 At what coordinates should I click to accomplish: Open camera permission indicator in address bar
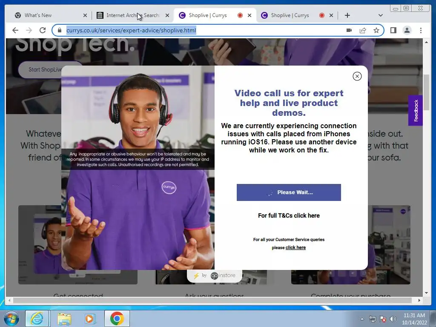349,30
